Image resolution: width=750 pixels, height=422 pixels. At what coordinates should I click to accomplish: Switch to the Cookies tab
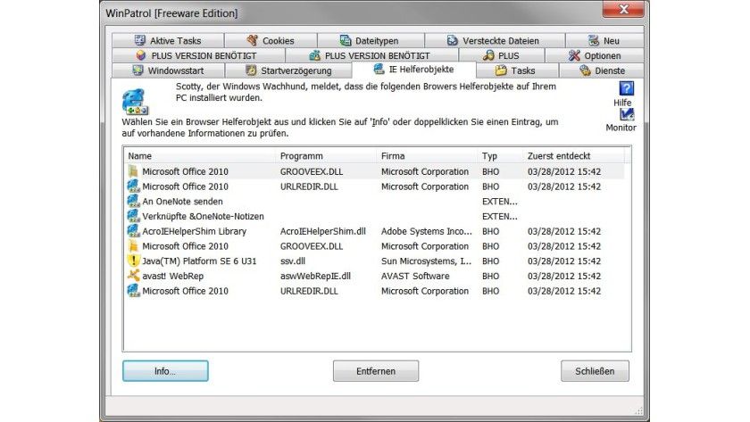[271, 41]
